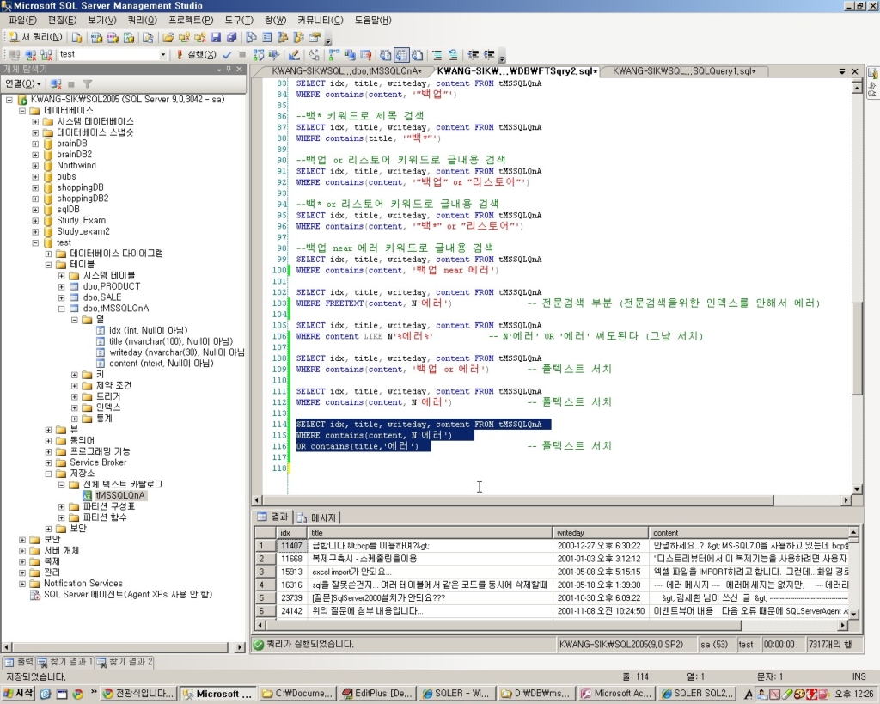The width and height of the screenshot is (880, 704).
Task: Switch to the EditPlus taskbar button
Action: (x=376, y=694)
